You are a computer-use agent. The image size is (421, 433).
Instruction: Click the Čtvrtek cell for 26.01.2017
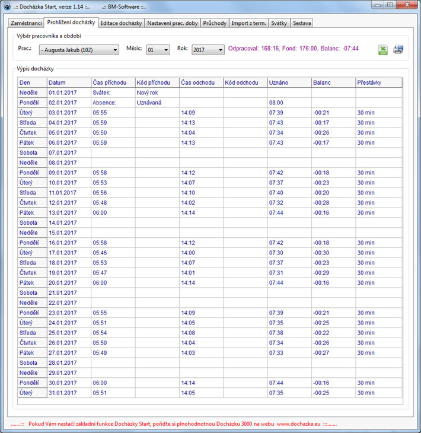[32, 343]
